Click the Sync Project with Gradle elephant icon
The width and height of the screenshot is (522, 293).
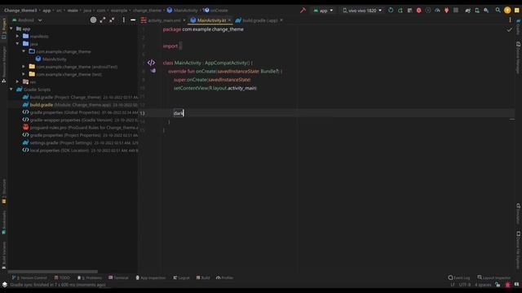point(467,11)
